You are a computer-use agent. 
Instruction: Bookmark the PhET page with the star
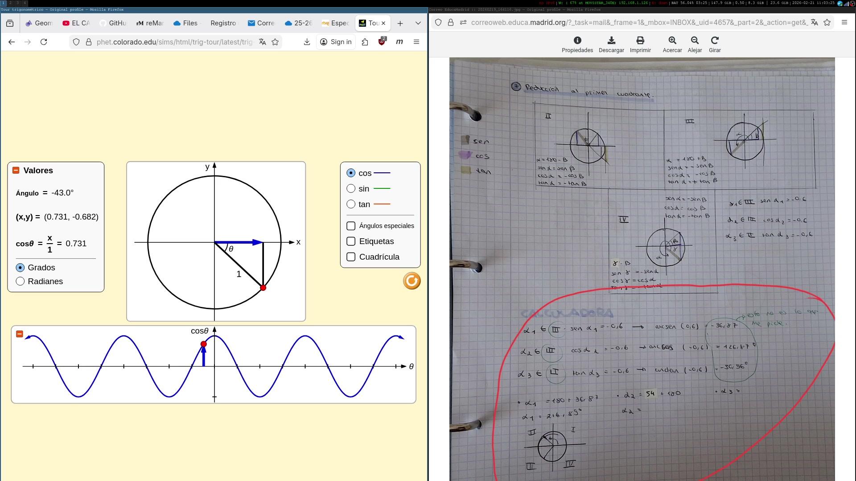275,42
